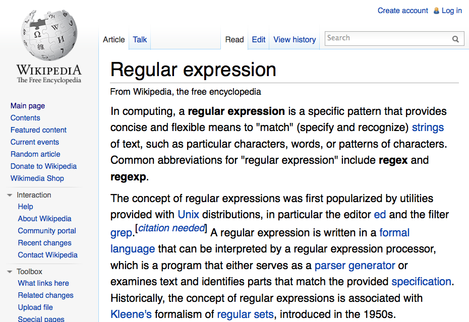Follow the Unix link in the text

click(188, 214)
